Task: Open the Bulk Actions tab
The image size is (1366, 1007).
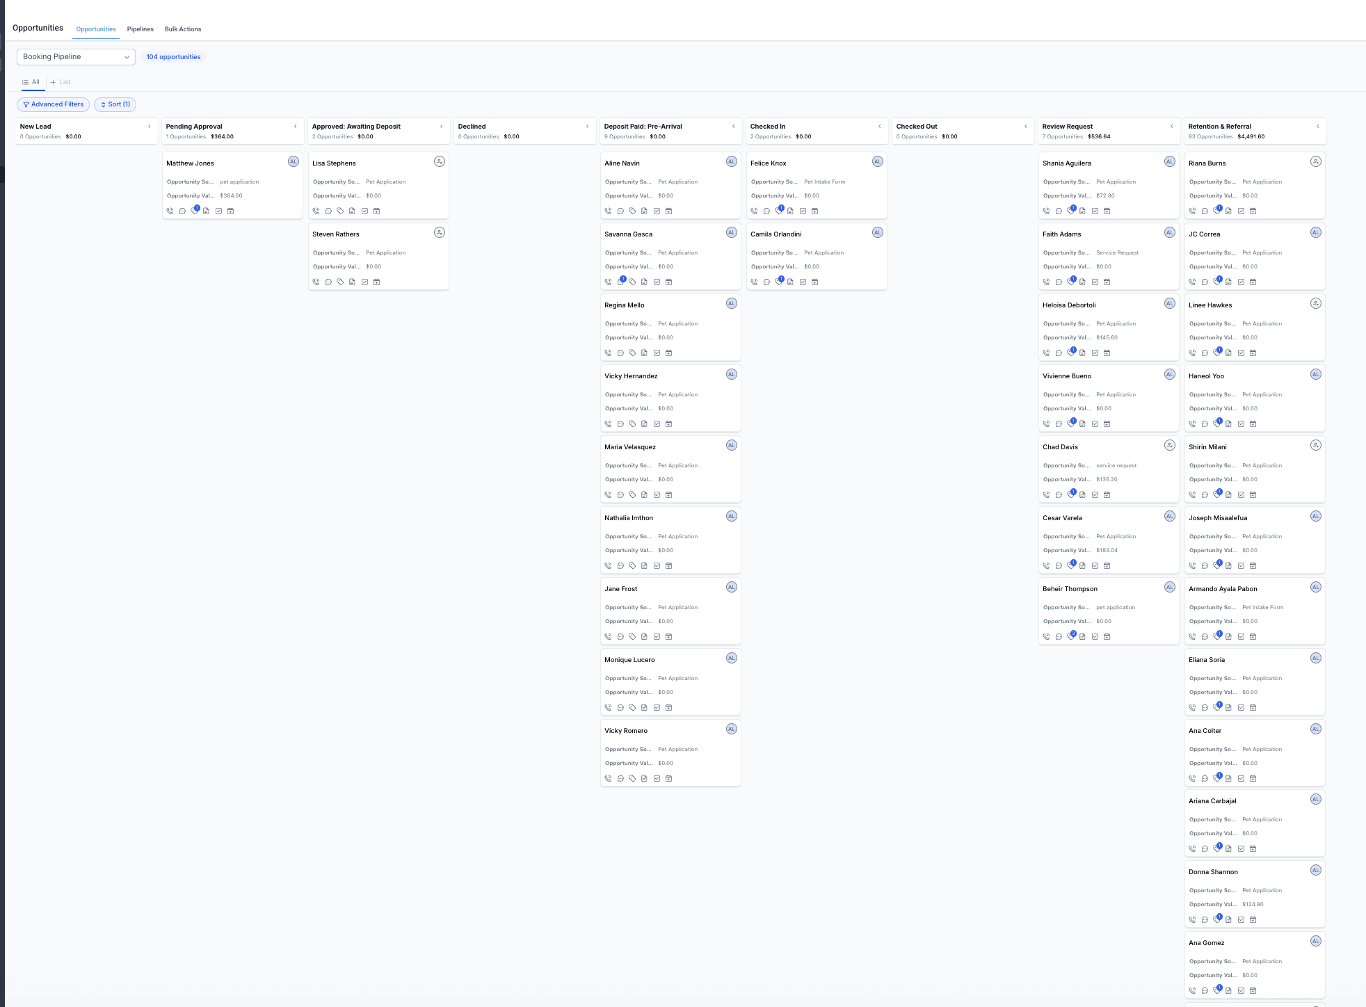Action: (x=183, y=29)
